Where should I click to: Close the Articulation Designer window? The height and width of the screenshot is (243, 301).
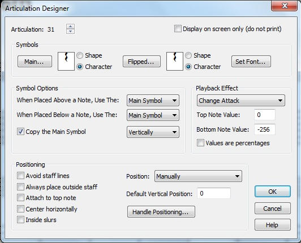pos(285,6)
